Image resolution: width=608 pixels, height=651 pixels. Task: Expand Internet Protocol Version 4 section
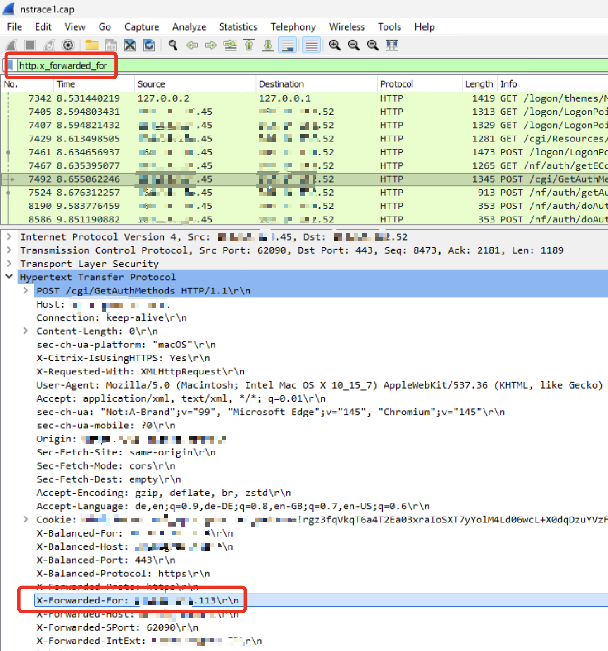click(x=9, y=237)
